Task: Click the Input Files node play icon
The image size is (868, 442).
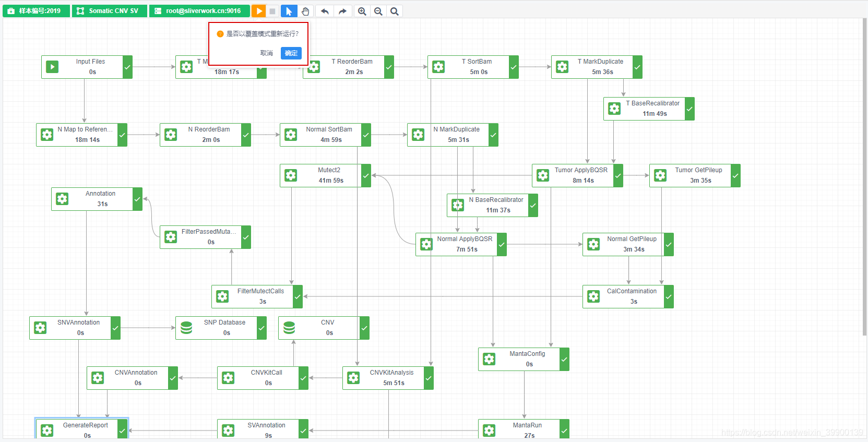Action: click(x=52, y=67)
